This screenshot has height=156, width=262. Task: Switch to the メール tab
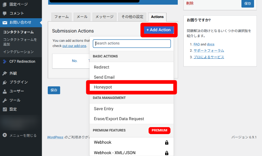[x=82, y=17]
